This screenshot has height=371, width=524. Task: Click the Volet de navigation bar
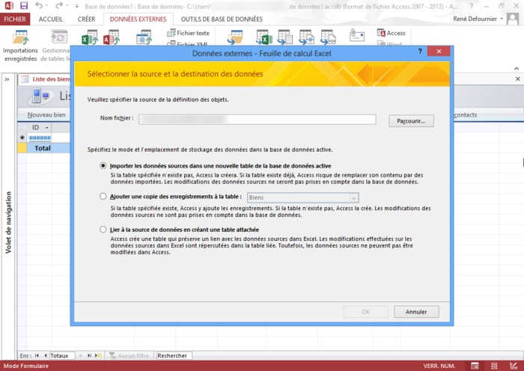8,222
